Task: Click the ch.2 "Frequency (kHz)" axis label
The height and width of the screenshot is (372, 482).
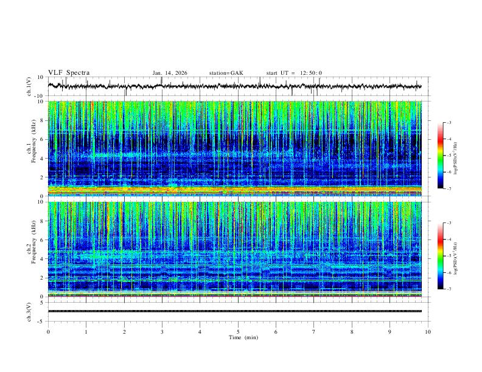Action: coord(33,242)
